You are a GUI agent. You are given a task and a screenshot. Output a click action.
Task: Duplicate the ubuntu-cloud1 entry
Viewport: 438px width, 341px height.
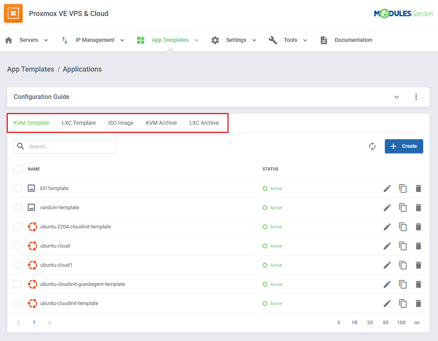403,265
